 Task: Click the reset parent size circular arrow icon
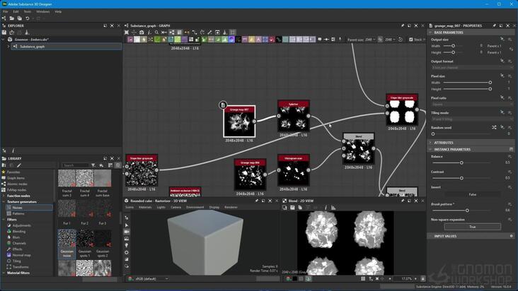coord(401,40)
